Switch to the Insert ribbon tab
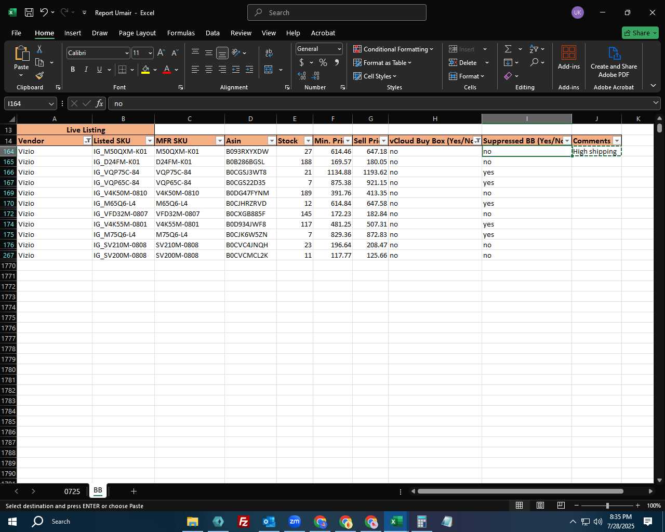Viewport: 665px width, 532px height. [73, 33]
